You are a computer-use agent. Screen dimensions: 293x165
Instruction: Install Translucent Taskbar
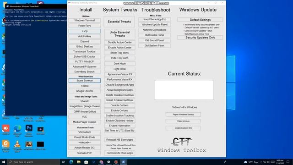point(85,51)
